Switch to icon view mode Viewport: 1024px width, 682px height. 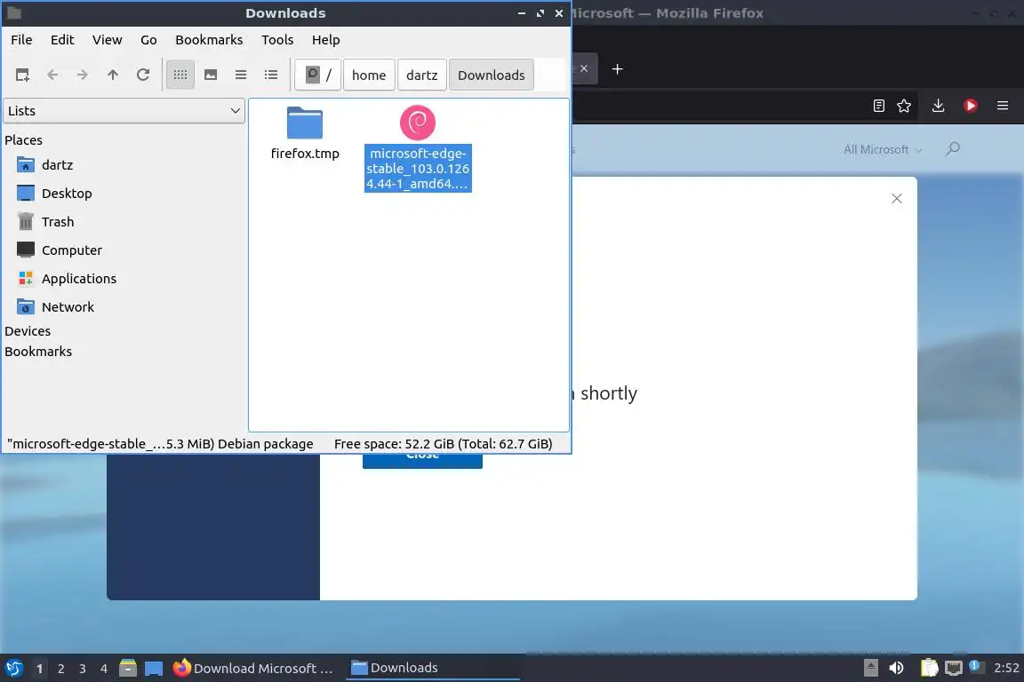(x=180, y=75)
